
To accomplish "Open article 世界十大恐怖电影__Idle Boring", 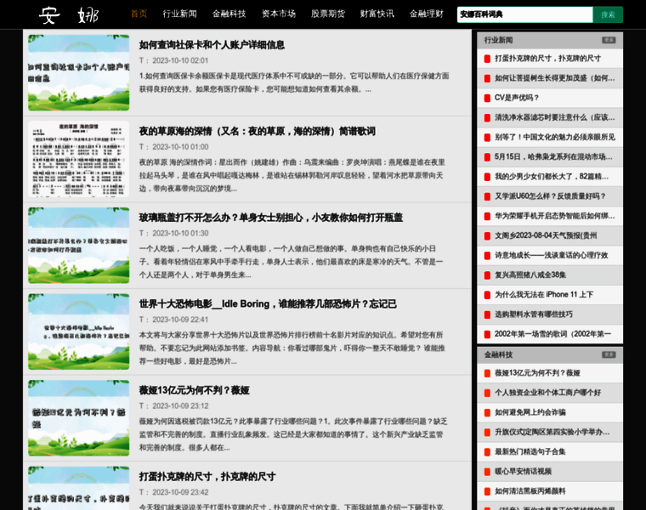I will (x=268, y=304).
